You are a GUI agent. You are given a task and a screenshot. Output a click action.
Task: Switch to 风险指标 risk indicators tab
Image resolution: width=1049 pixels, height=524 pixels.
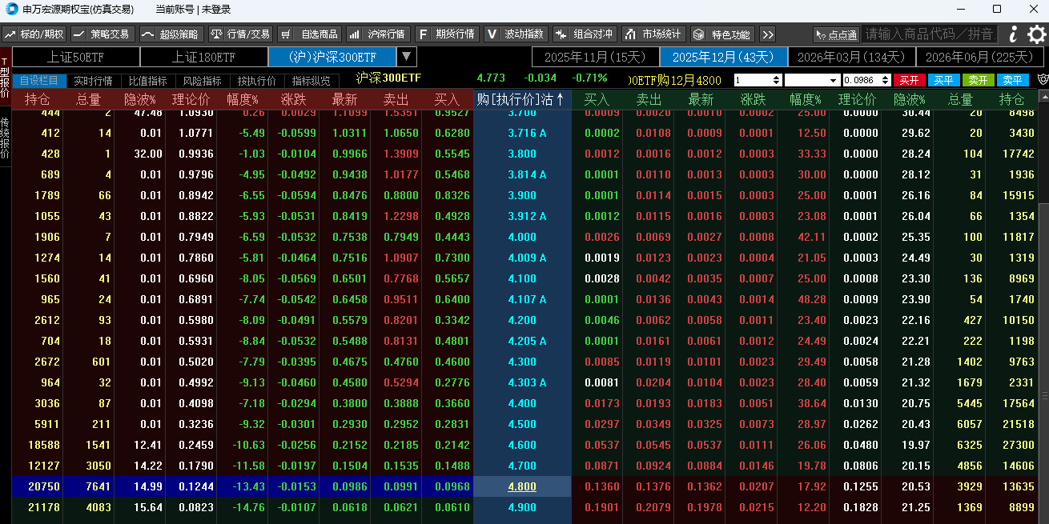[202, 81]
